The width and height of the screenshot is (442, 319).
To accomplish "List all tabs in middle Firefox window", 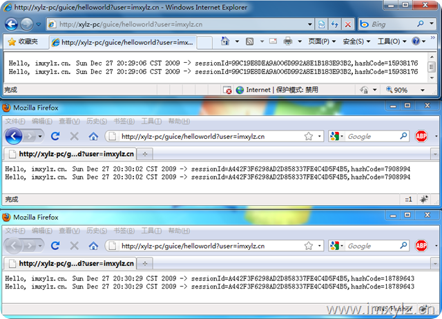I will pos(435,154).
